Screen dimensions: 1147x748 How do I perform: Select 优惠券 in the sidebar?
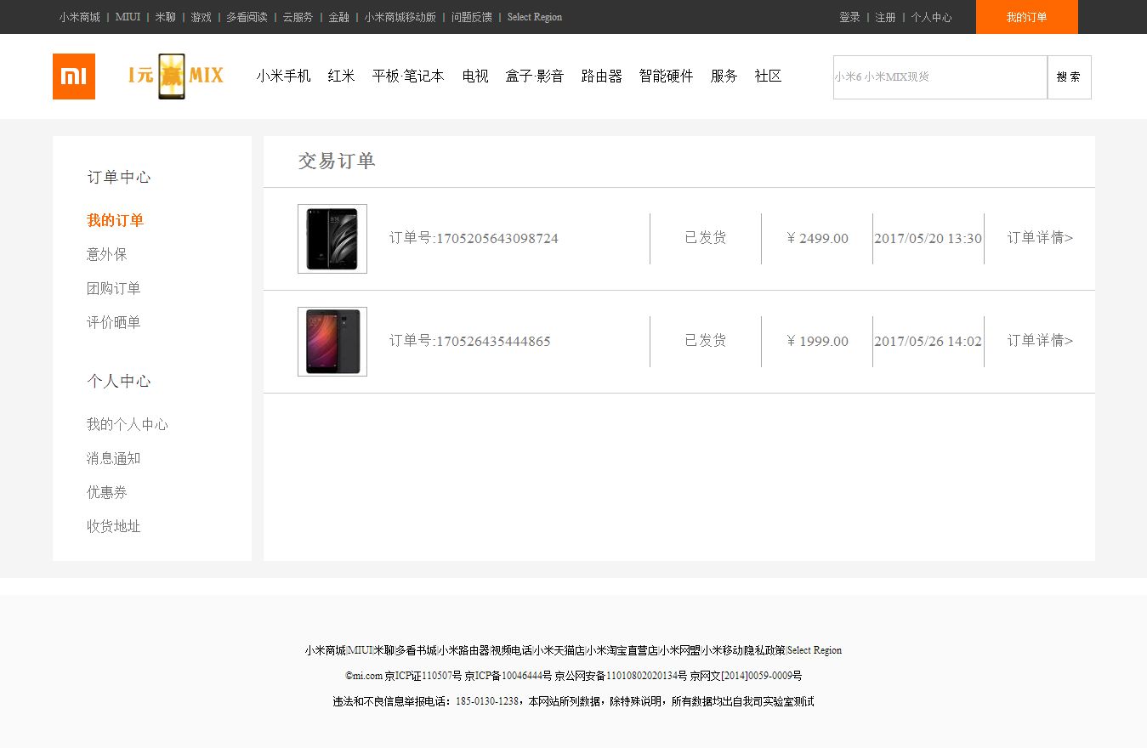107,492
